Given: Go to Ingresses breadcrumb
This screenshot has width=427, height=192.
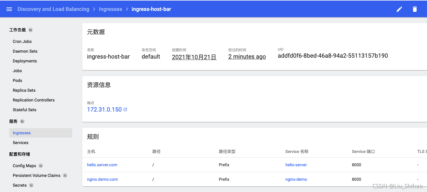Looking at the screenshot, I should click(110, 9).
